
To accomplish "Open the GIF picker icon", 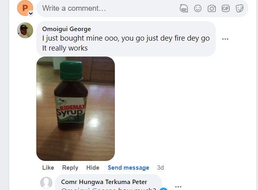I will point(226,8).
